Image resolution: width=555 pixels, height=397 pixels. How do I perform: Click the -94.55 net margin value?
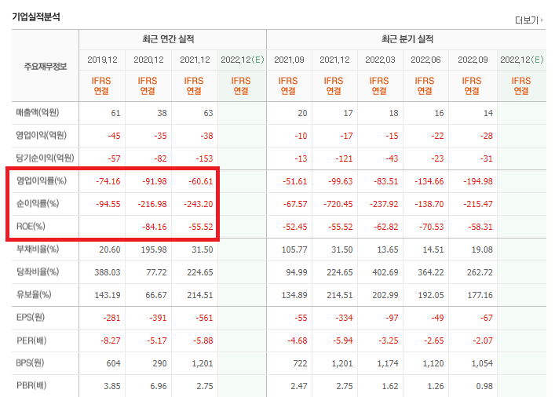pyautogui.click(x=108, y=204)
